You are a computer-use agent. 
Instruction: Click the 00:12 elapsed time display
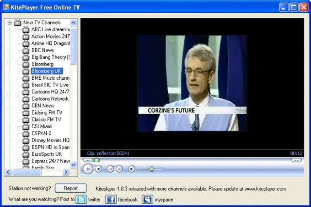tap(296, 153)
